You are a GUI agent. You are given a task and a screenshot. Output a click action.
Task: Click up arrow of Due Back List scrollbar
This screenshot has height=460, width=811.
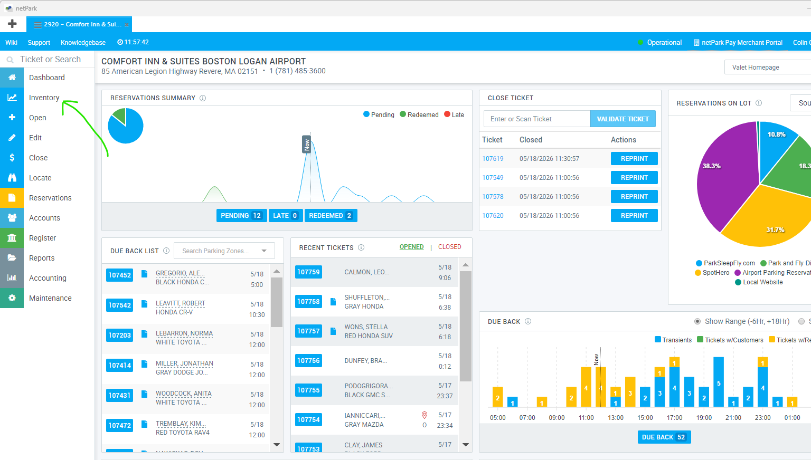277,271
